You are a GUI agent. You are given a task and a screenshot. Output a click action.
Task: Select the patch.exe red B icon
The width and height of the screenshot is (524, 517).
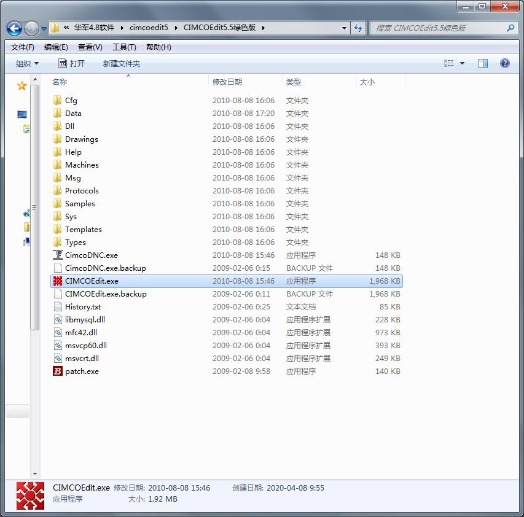tap(58, 371)
